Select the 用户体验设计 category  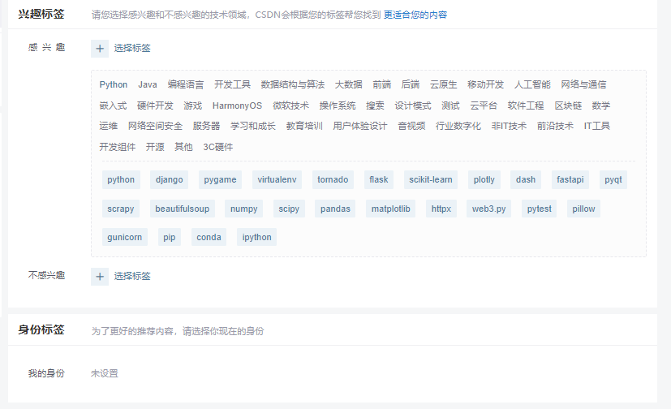[360, 126]
